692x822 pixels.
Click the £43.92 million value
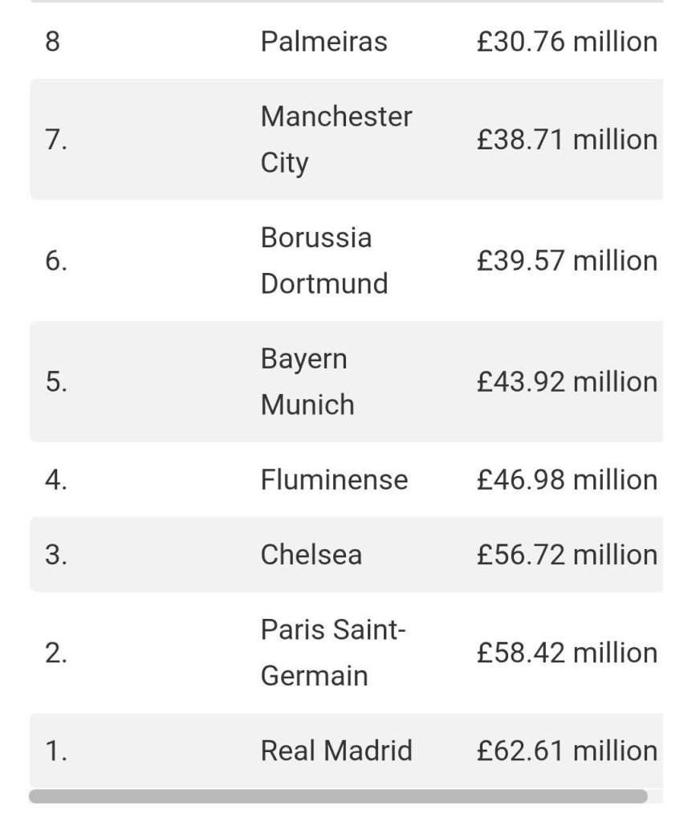point(568,381)
